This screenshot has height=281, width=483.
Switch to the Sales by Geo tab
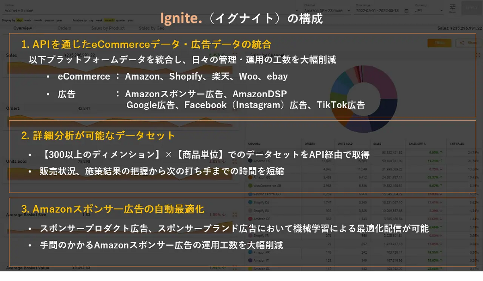(x=151, y=28)
